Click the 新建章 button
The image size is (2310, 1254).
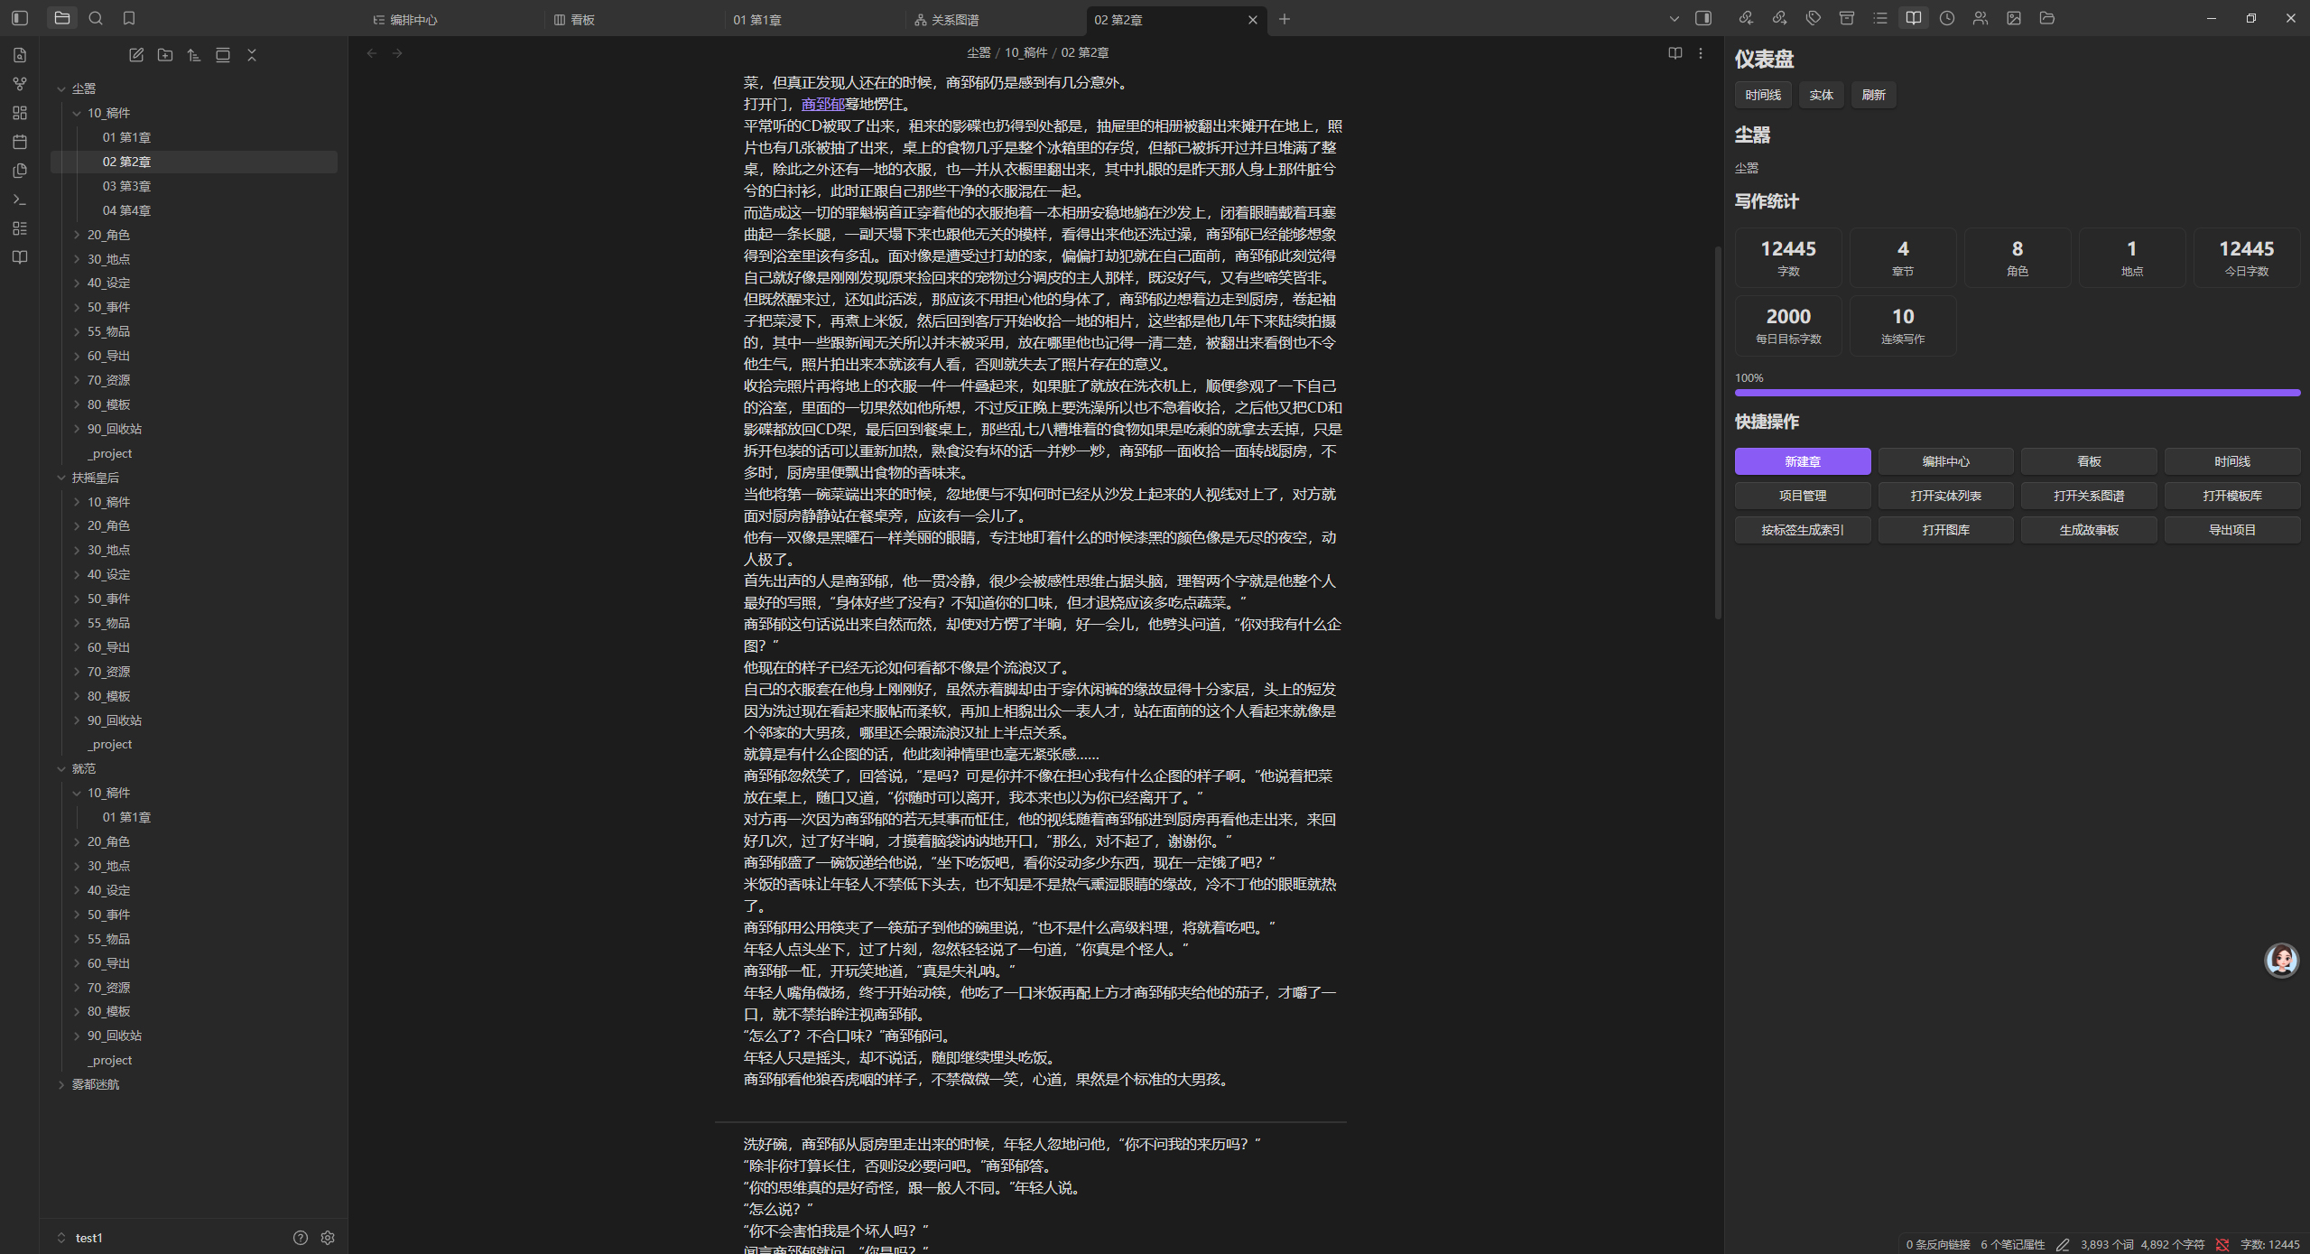pos(1802,461)
